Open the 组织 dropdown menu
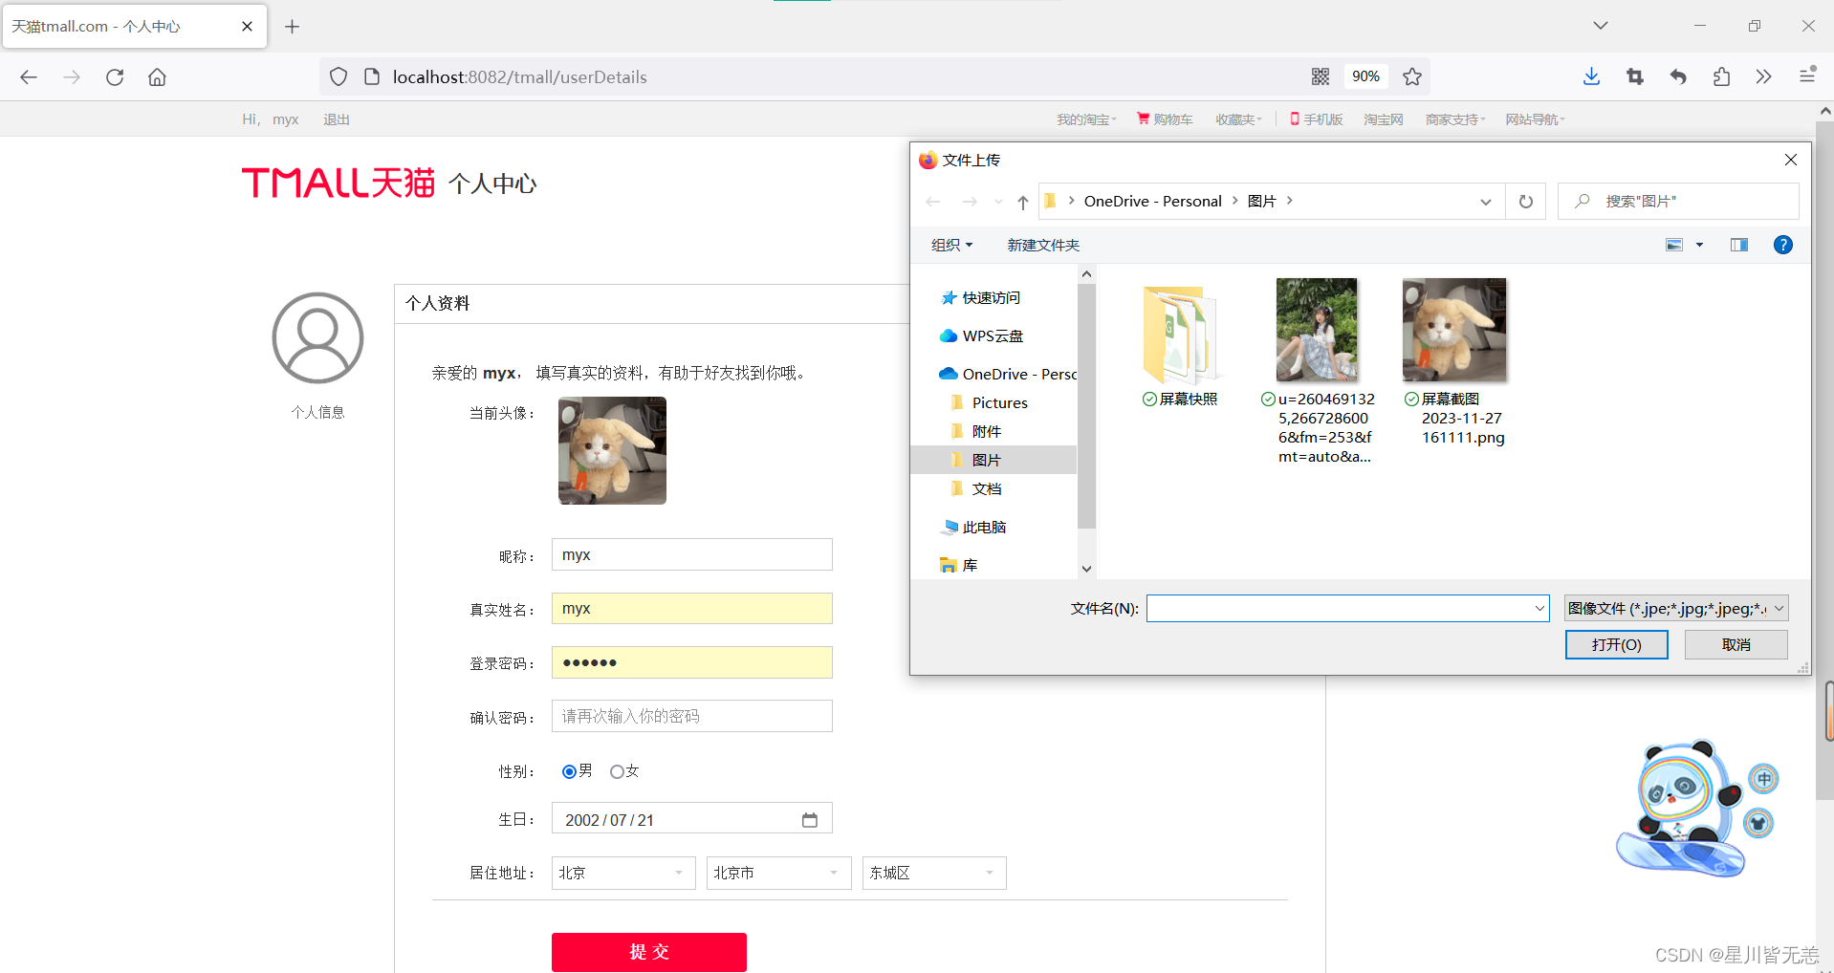 (x=951, y=245)
